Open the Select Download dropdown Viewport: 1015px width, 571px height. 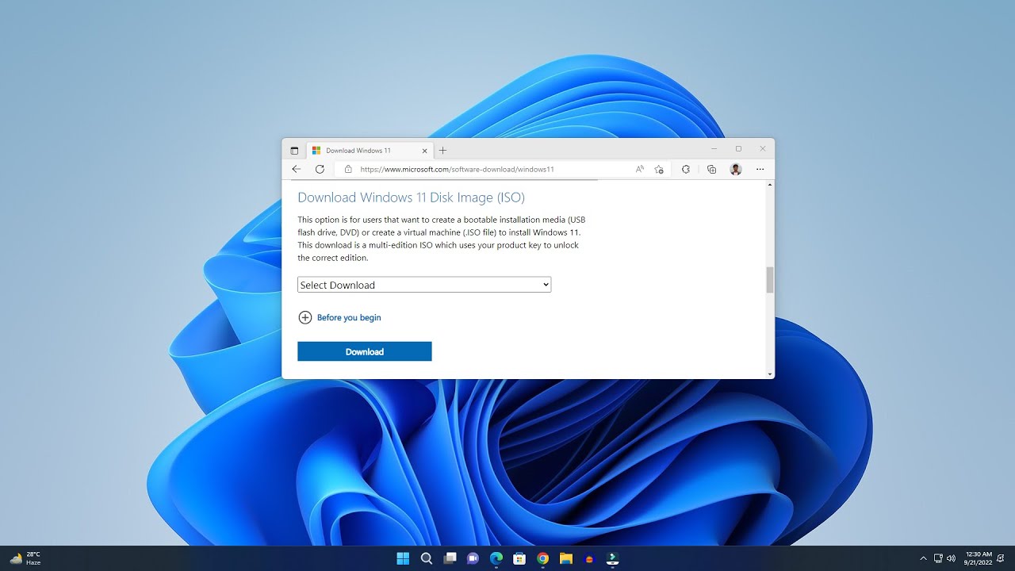pos(424,285)
